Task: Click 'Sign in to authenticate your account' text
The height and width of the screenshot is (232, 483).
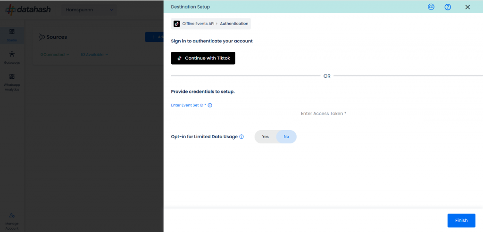Action: [x=212, y=41]
